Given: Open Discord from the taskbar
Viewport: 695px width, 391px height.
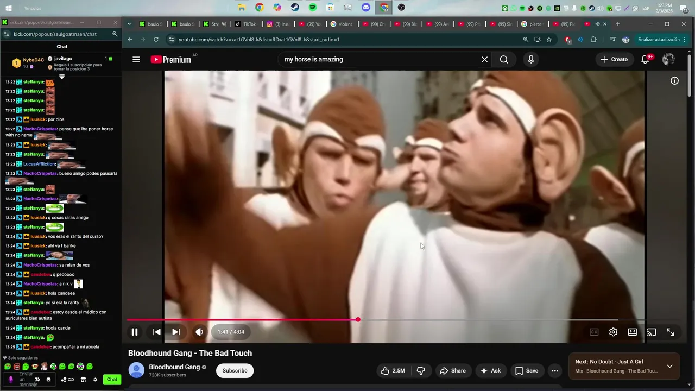Looking at the screenshot, I should 366,8.
